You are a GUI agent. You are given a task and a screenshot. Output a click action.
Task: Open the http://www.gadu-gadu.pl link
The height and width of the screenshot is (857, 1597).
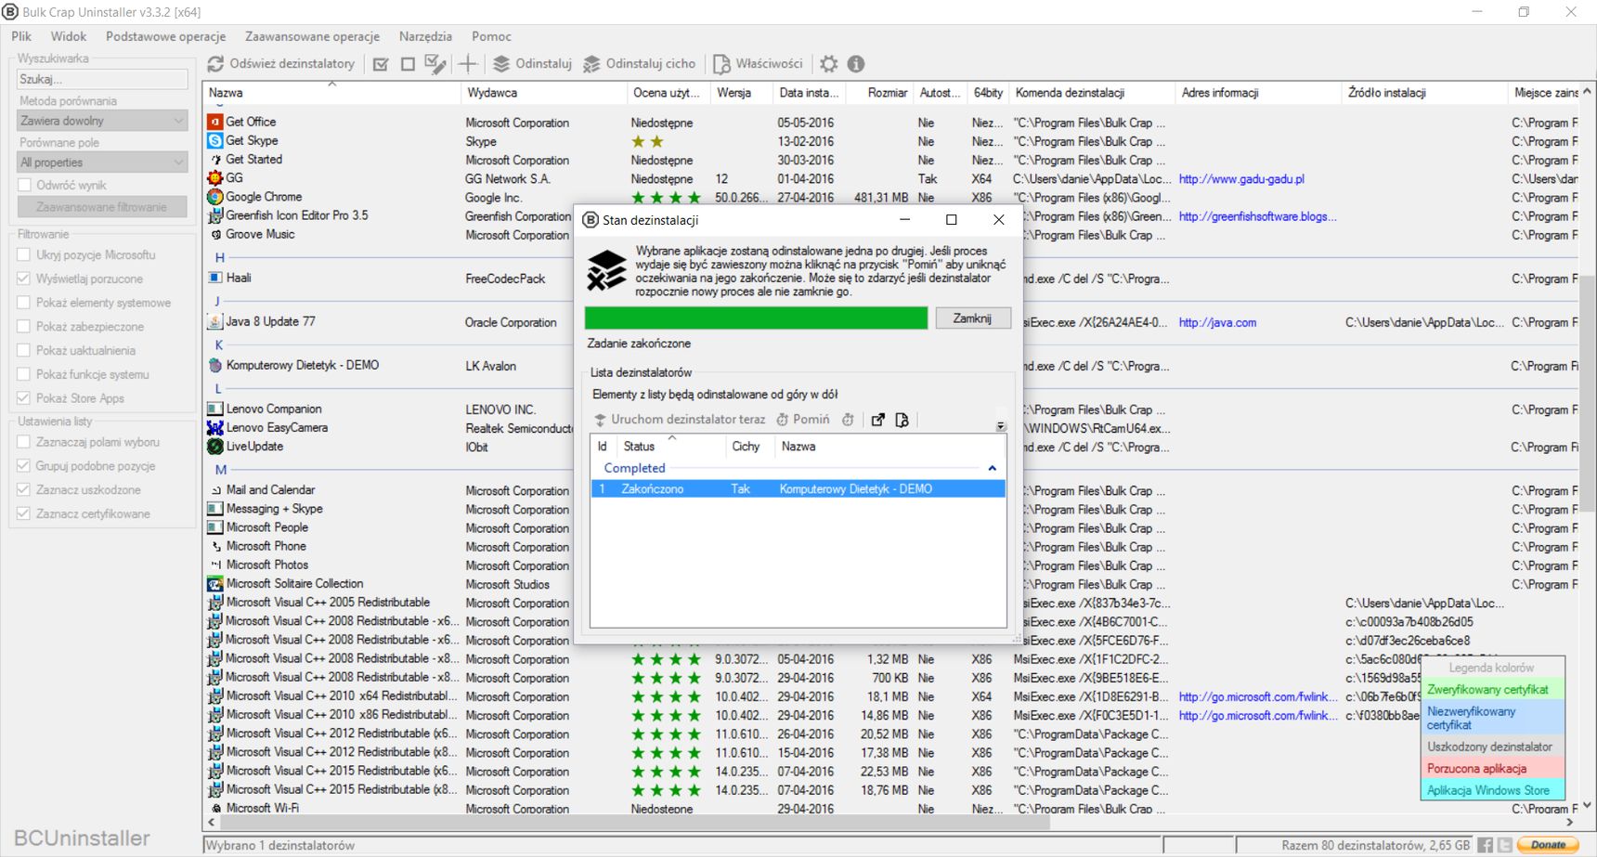[x=1241, y=179]
